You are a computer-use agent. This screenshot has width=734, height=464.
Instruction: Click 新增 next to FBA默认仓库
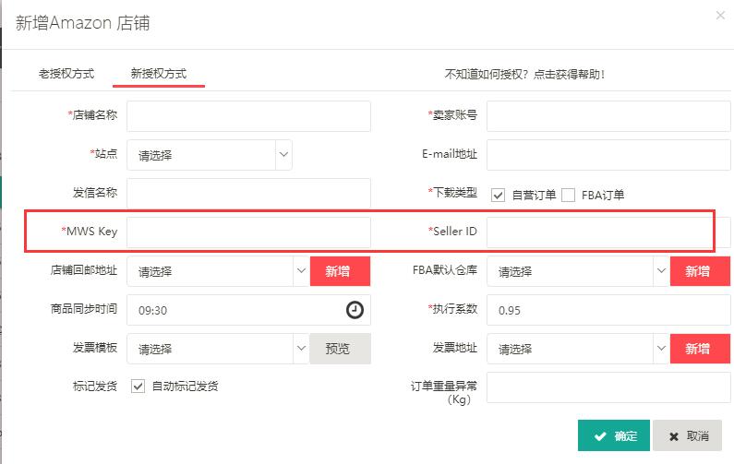(x=700, y=271)
